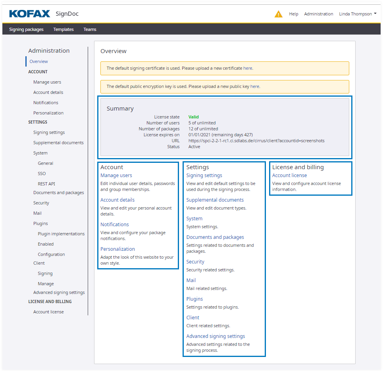Viewport: 383px width, 372px height.
Task: Click the yellow warning triangle icon
Action: click(x=279, y=14)
